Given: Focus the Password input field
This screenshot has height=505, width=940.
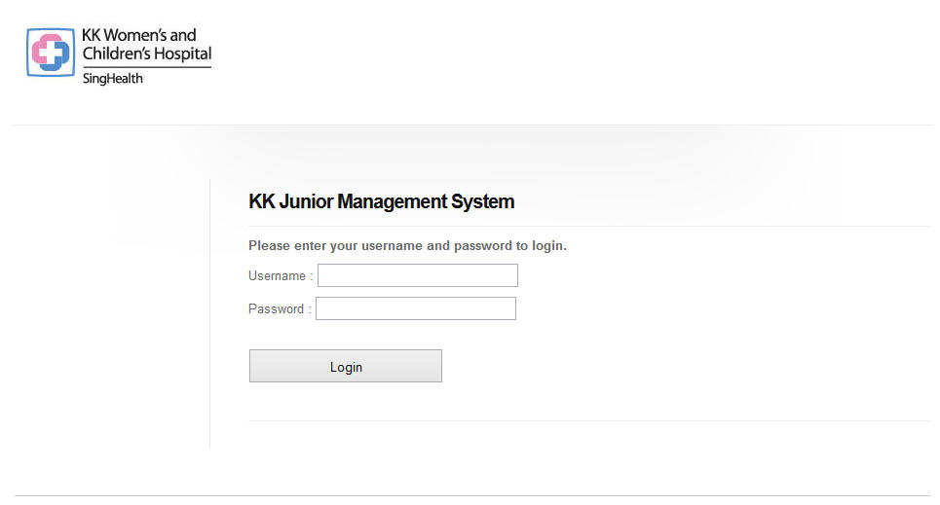Looking at the screenshot, I should (x=416, y=308).
